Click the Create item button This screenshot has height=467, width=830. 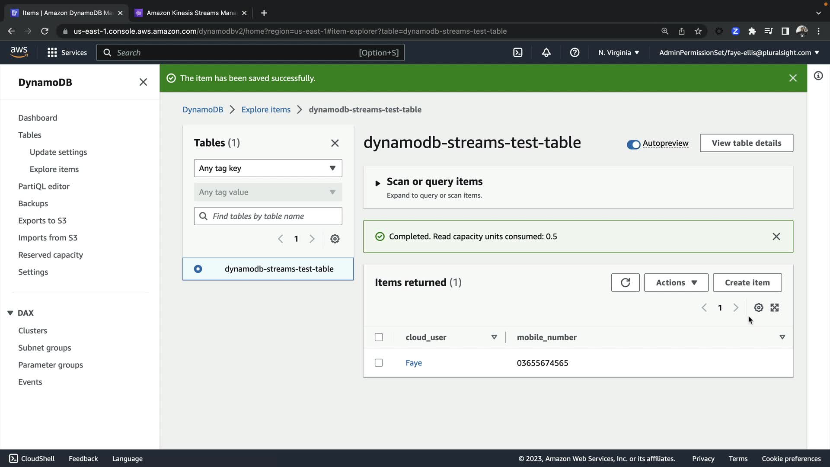tap(747, 282)
